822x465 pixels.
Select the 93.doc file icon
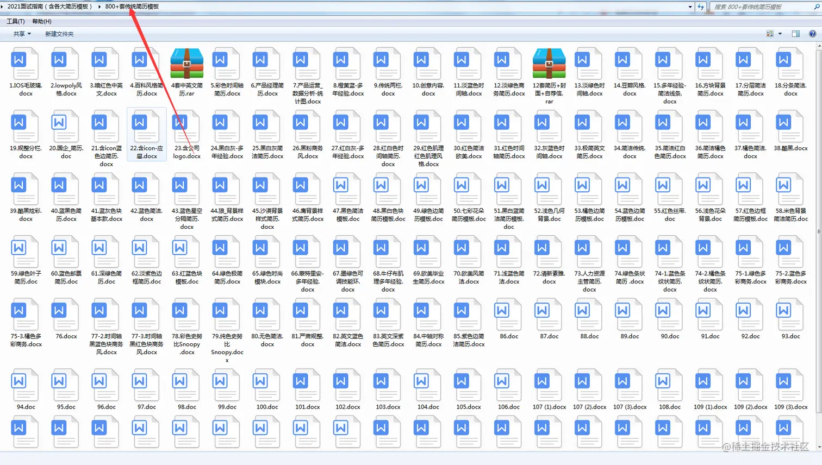pyautogui.click(x=790, y=315)
